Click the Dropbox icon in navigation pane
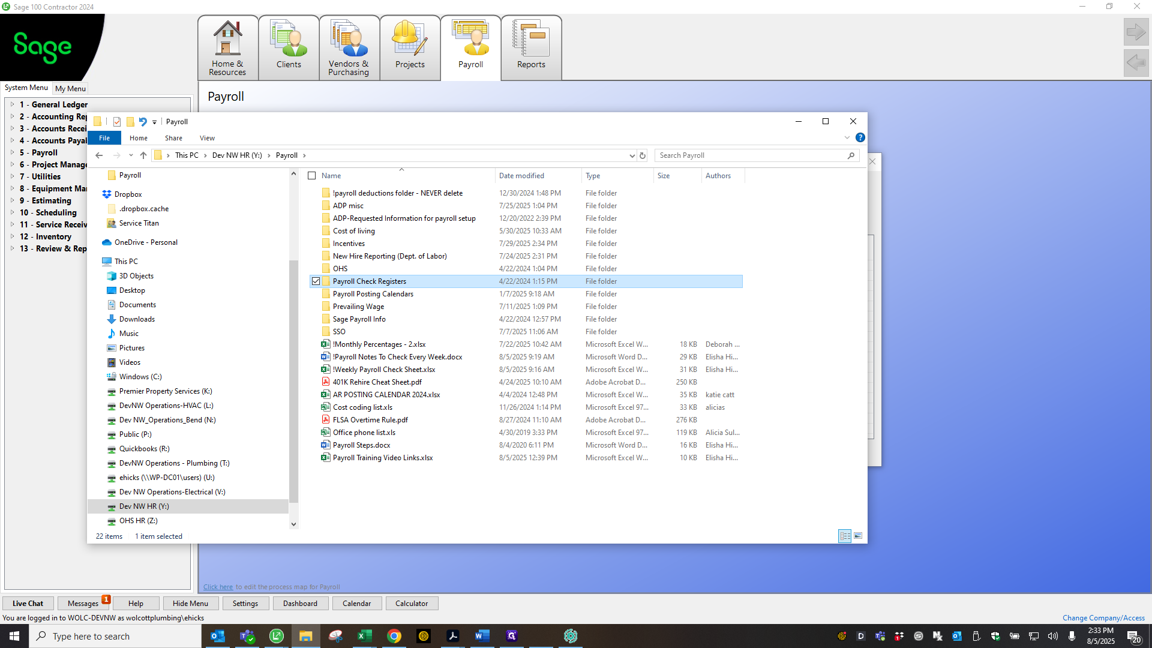Image resolution: width=1152 pixels, height=648 pixels. coord(107,194)
